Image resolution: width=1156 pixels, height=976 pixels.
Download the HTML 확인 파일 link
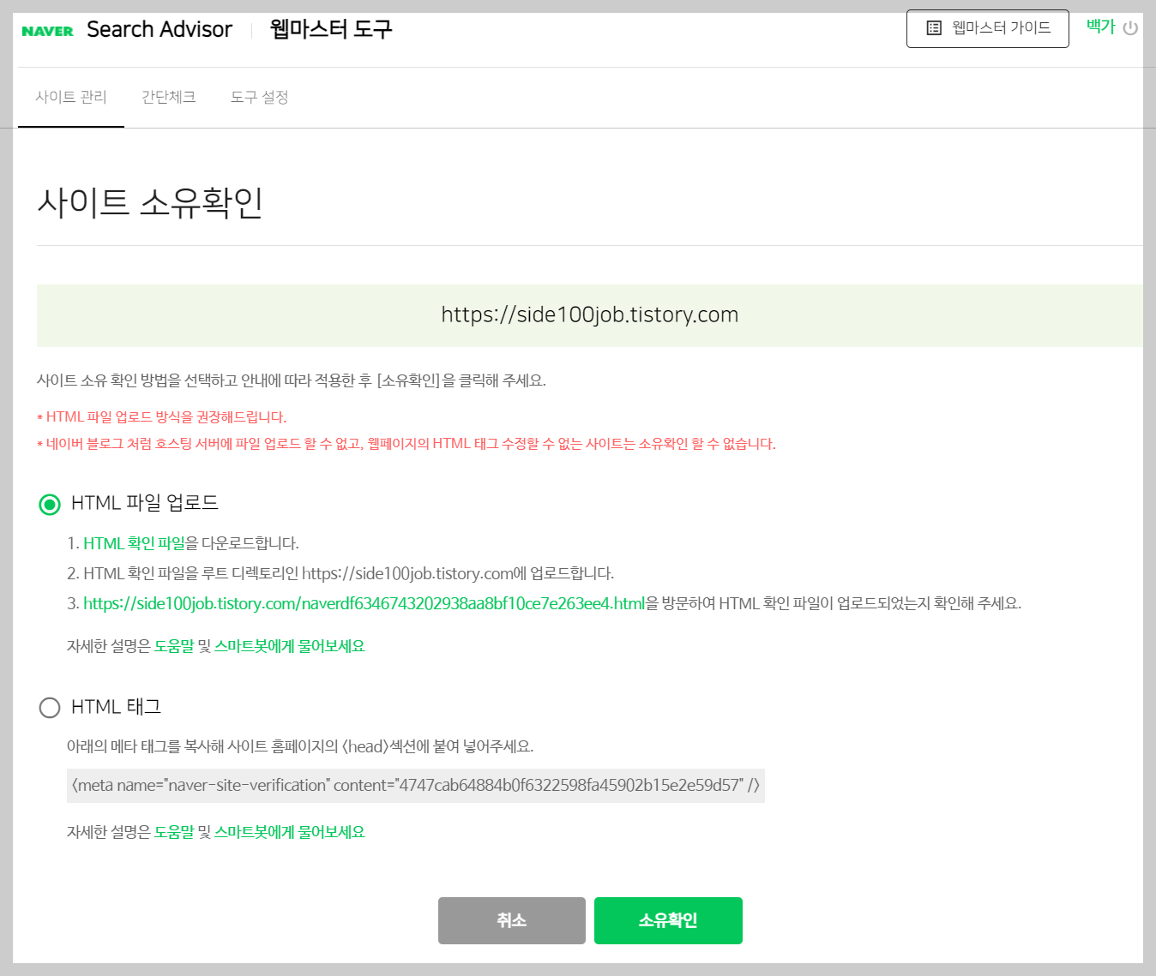coord(135,543)
